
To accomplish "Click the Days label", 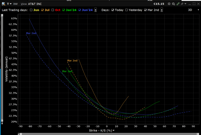I will (106, 10).
